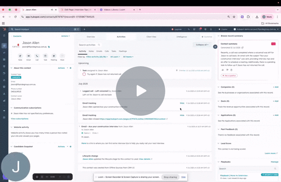281x182 pixels.
Task: Play the video with the large play button
Action: point(140,91)
